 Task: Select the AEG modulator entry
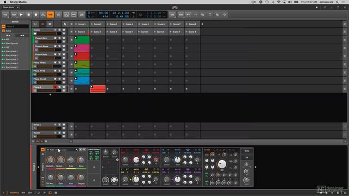[8, 39]
